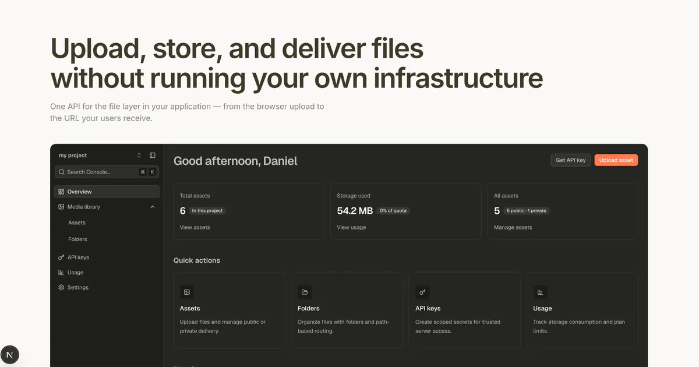Click the Upload asset button
699x367 pixels.
pos(616,160)
